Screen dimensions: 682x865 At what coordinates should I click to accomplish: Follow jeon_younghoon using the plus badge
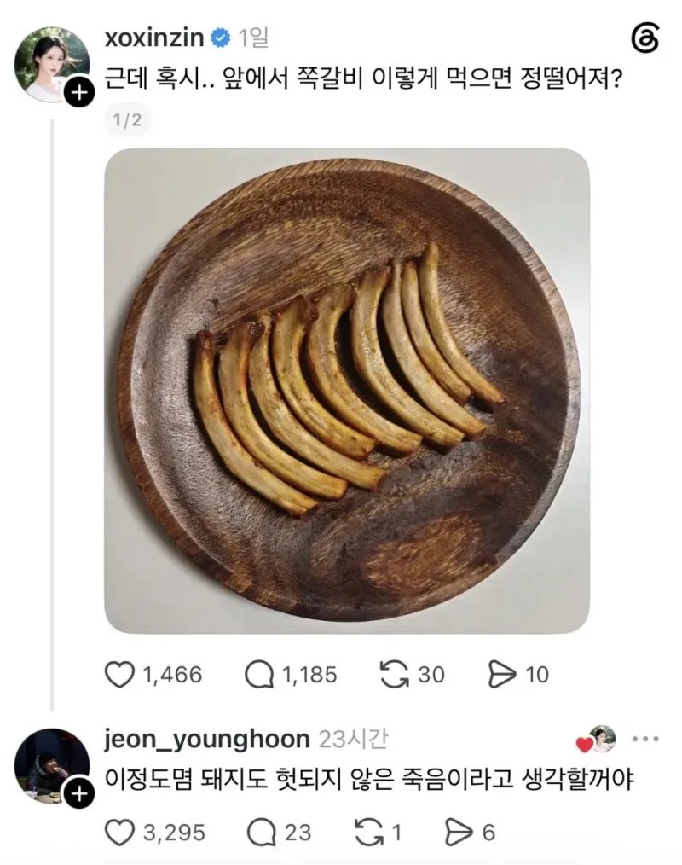point(79,793)
